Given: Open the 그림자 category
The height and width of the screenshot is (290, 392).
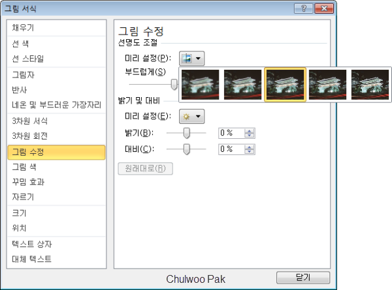Looking at the screenshot, I should tap(56, 75).
